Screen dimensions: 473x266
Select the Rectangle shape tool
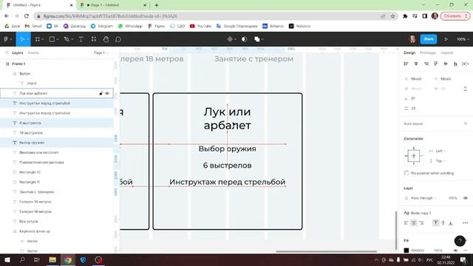[x=52, y=39]
